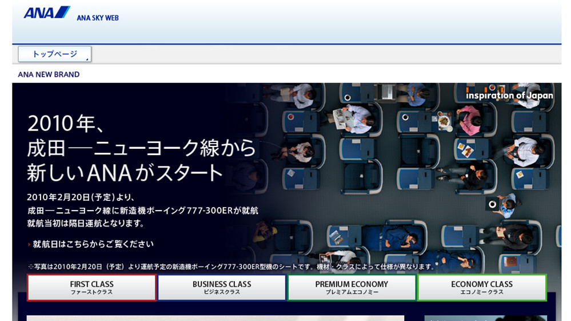Click the Inspiration of Japan logo
Screen dimensions: 571x321
(509, 95)
